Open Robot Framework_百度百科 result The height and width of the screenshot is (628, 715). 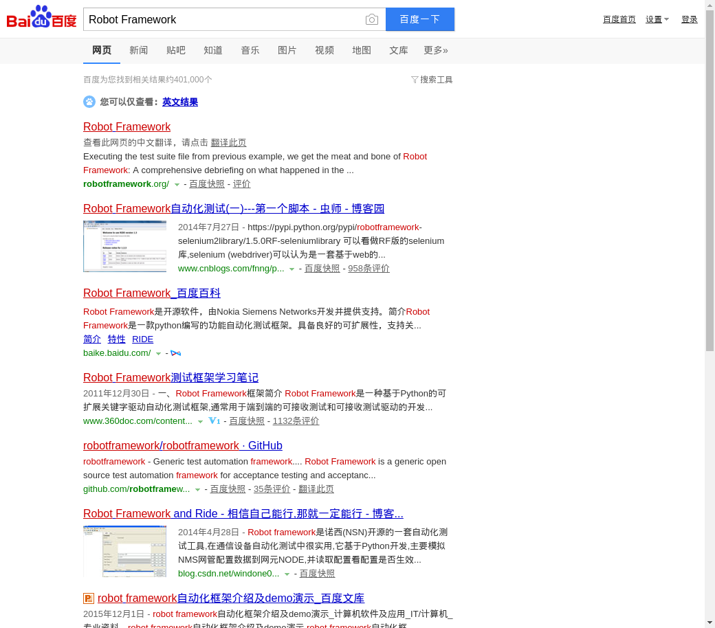click(x=152, y=293)
